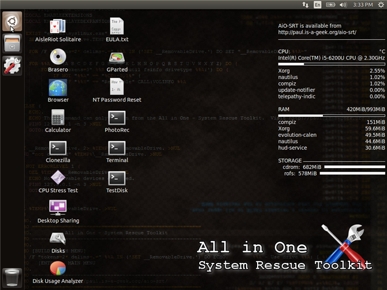Open the network connections indicator menu
The image size is (387, 290).
[306, 5]
